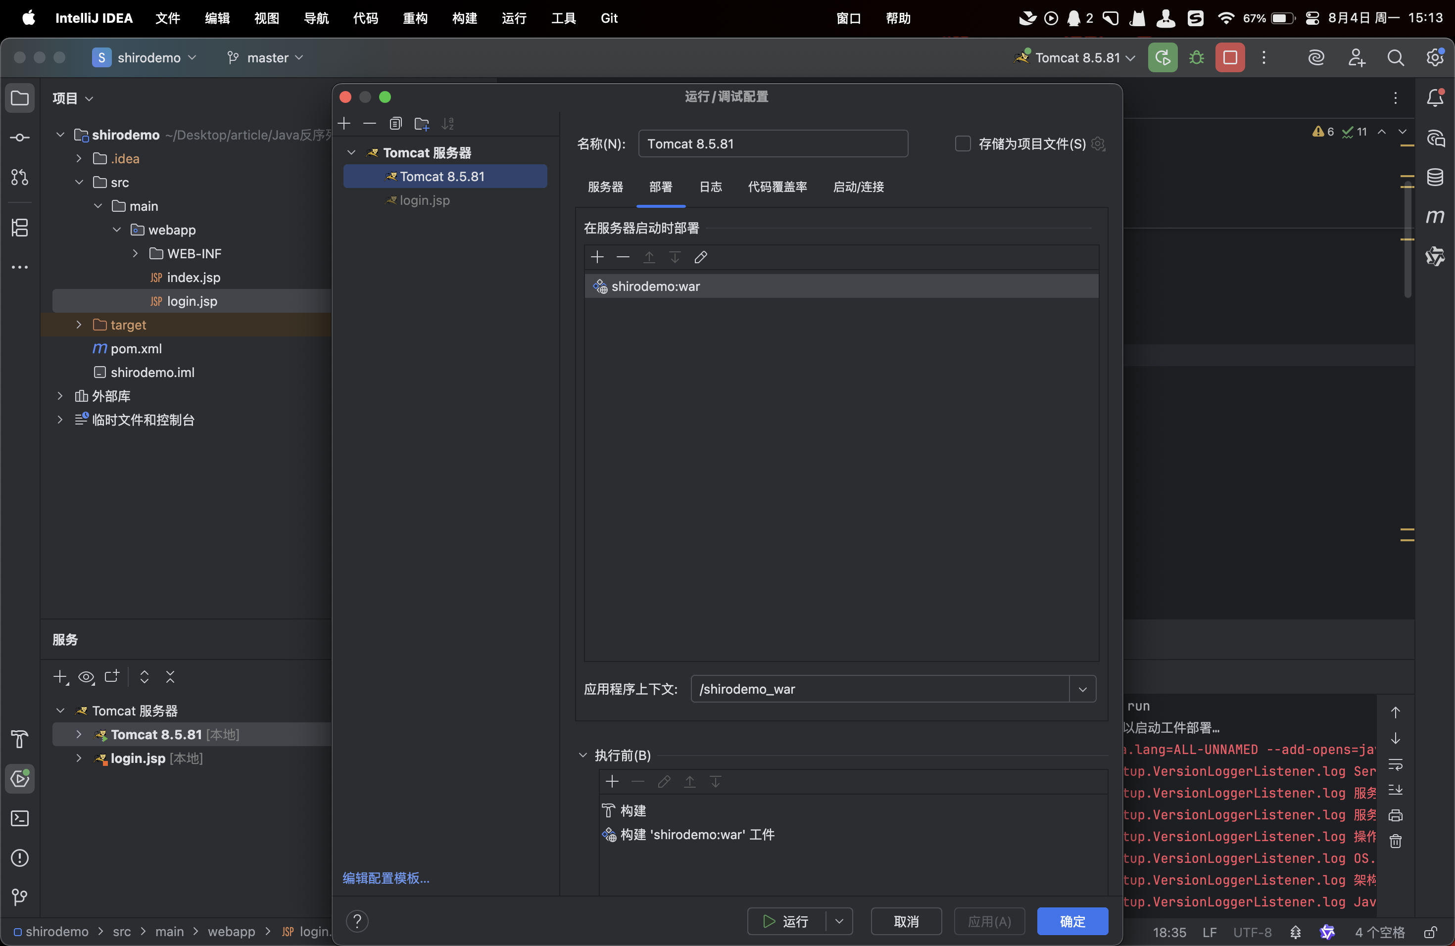The image size is (1455, 946).
Task: Add deployment artifact plus icon
Action: pyautogui.click(x=597, y=257)
